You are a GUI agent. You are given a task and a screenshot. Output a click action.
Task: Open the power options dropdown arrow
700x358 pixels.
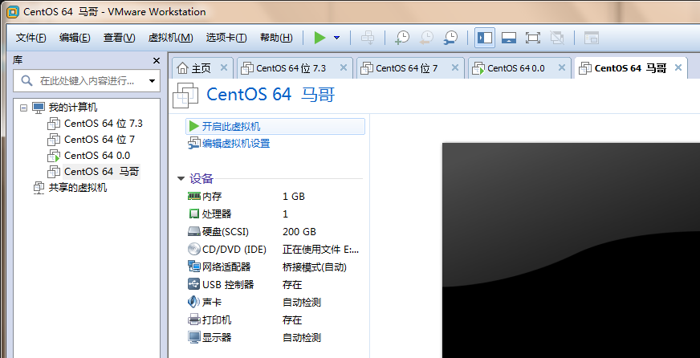336,38
